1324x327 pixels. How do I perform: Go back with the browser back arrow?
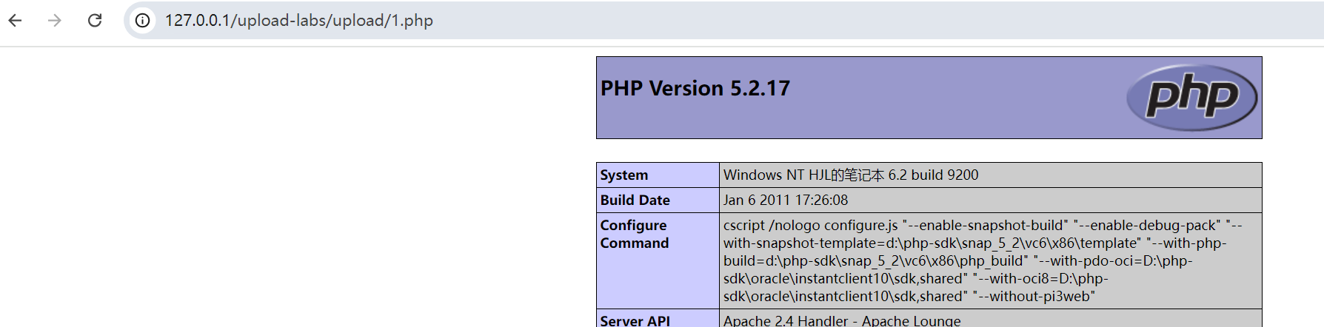pos(16,20)
